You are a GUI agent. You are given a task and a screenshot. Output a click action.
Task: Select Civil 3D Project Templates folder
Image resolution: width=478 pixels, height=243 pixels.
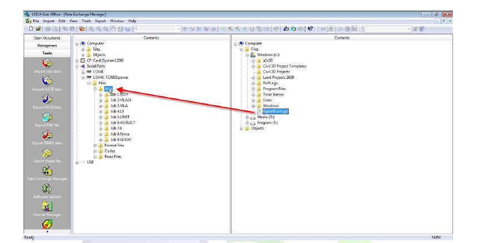pos(285,66)
